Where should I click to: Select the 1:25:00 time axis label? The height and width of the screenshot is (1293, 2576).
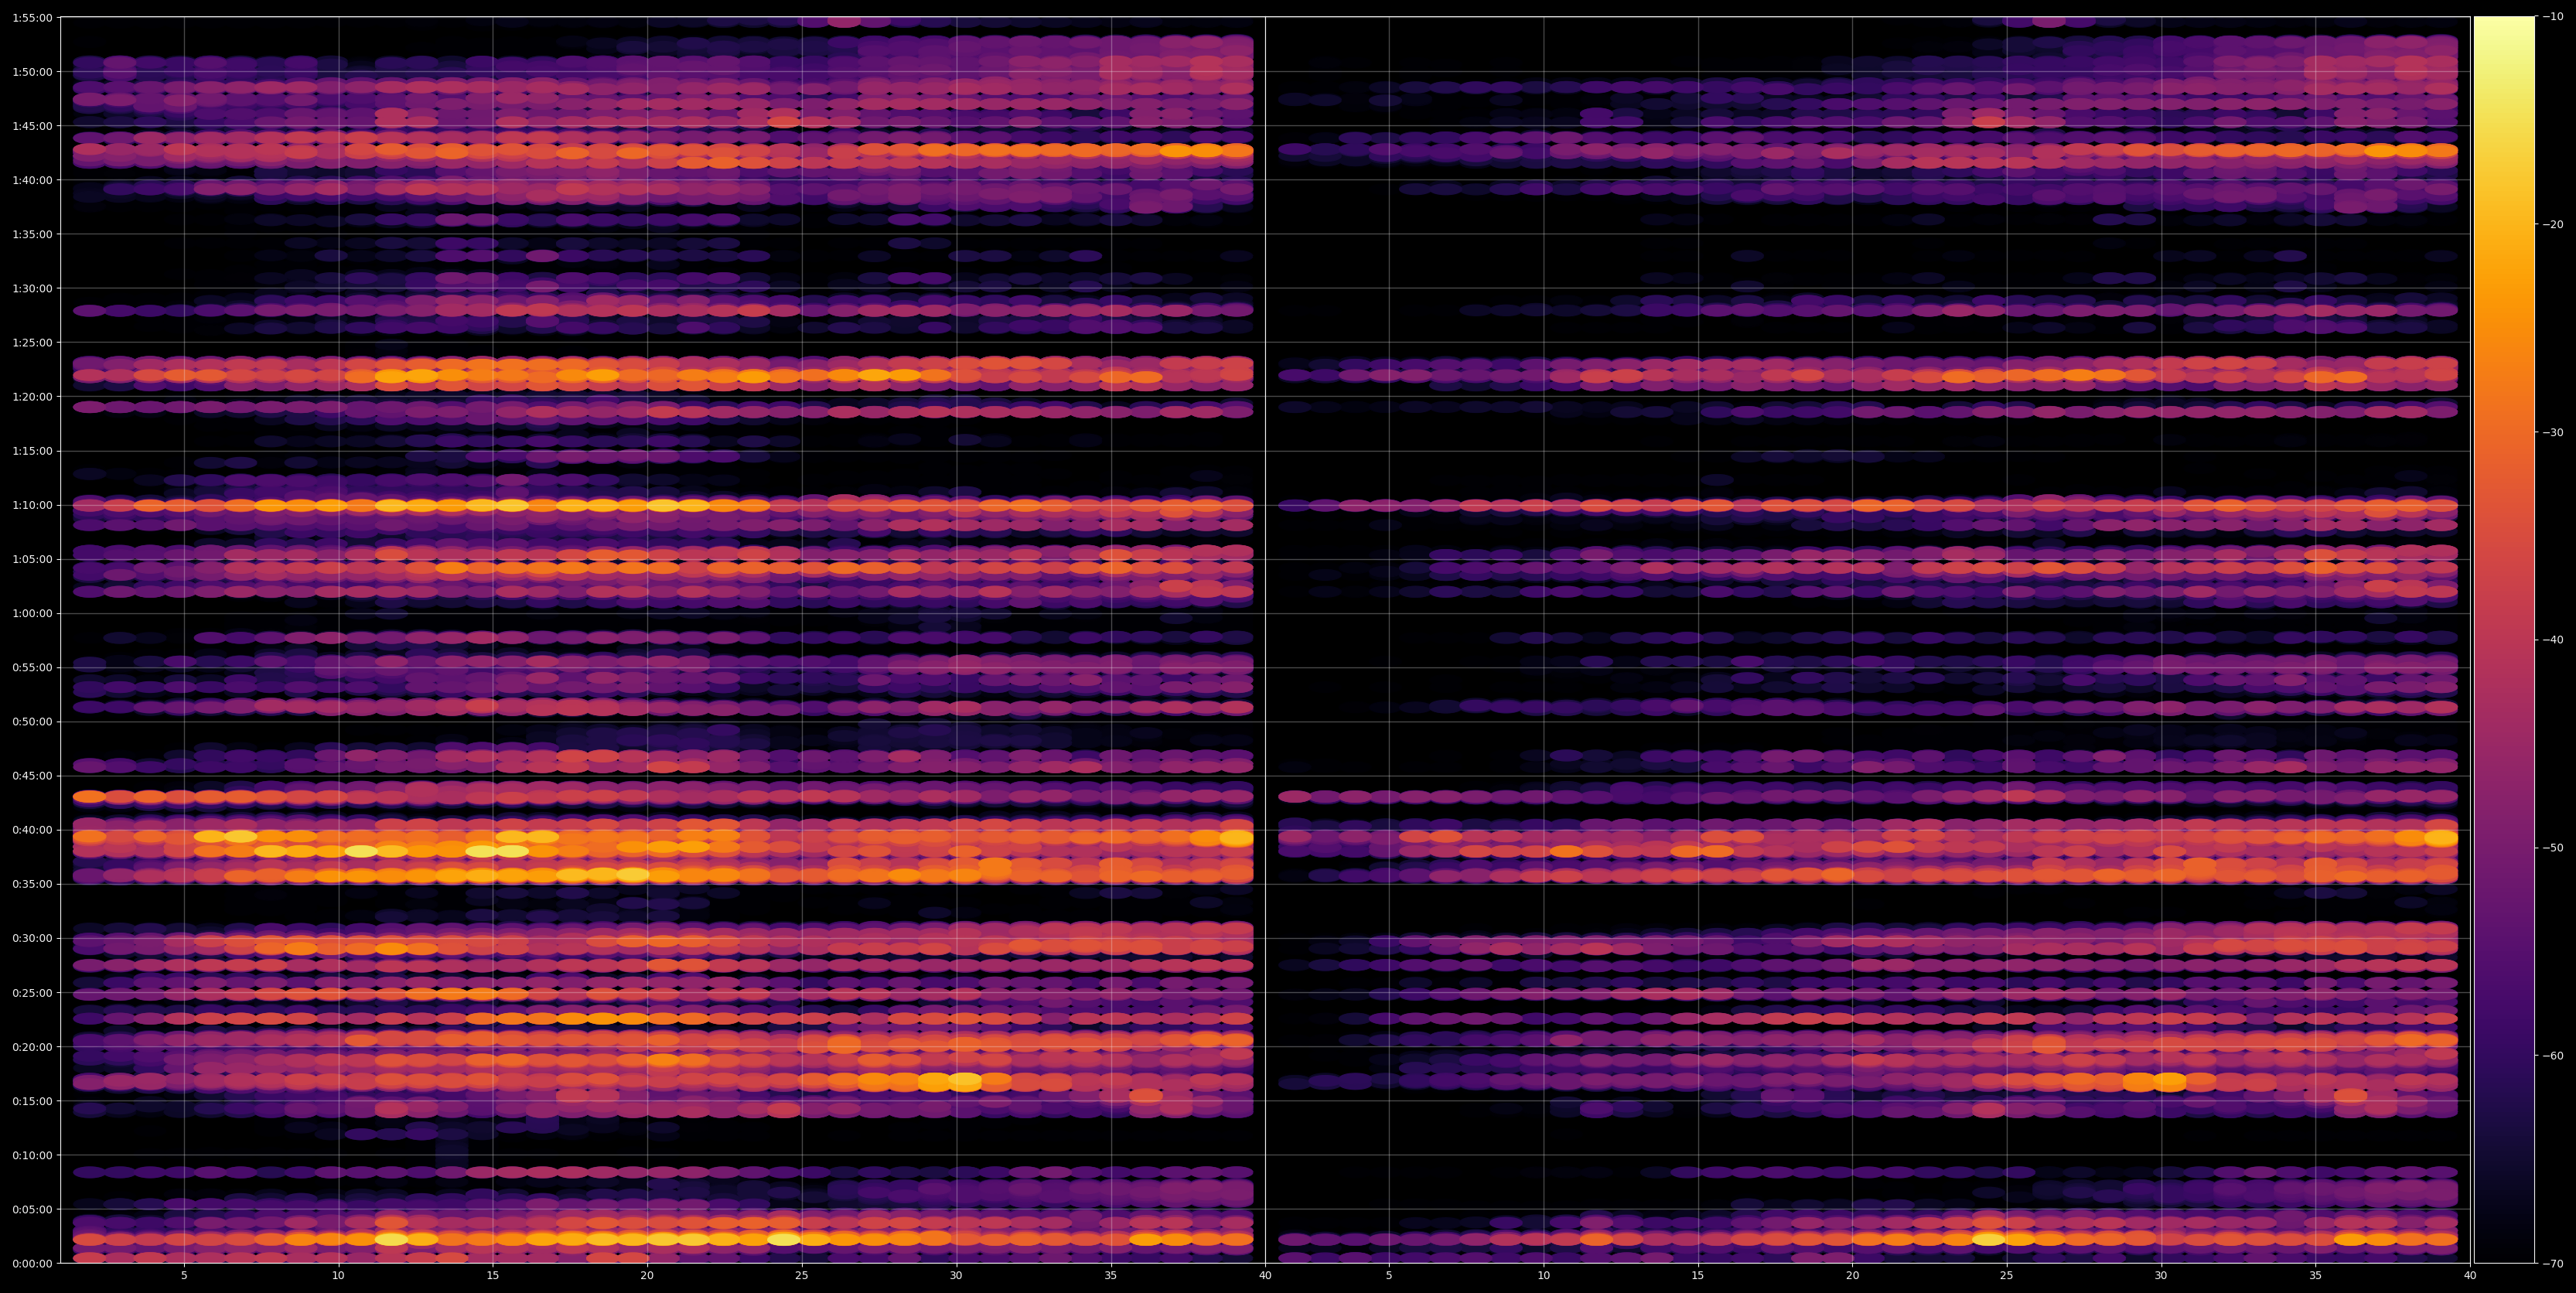[32, 342]
